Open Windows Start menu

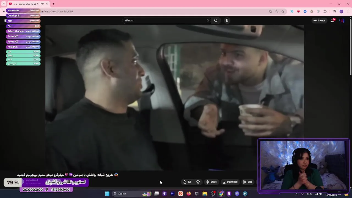pyautogui.click(x=107, y=194)
